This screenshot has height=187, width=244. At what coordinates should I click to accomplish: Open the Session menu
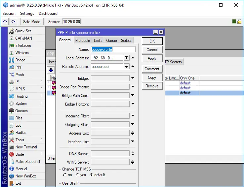(9, 14)
